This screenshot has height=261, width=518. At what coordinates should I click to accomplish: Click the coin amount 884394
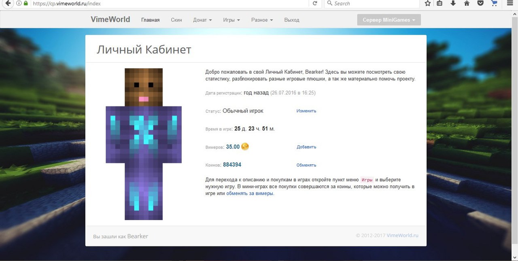click(232, 165)
